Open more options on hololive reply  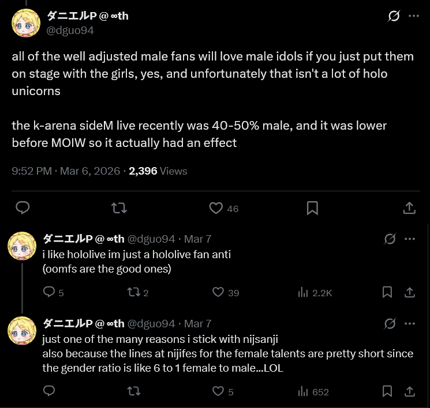tap(410, 239)
